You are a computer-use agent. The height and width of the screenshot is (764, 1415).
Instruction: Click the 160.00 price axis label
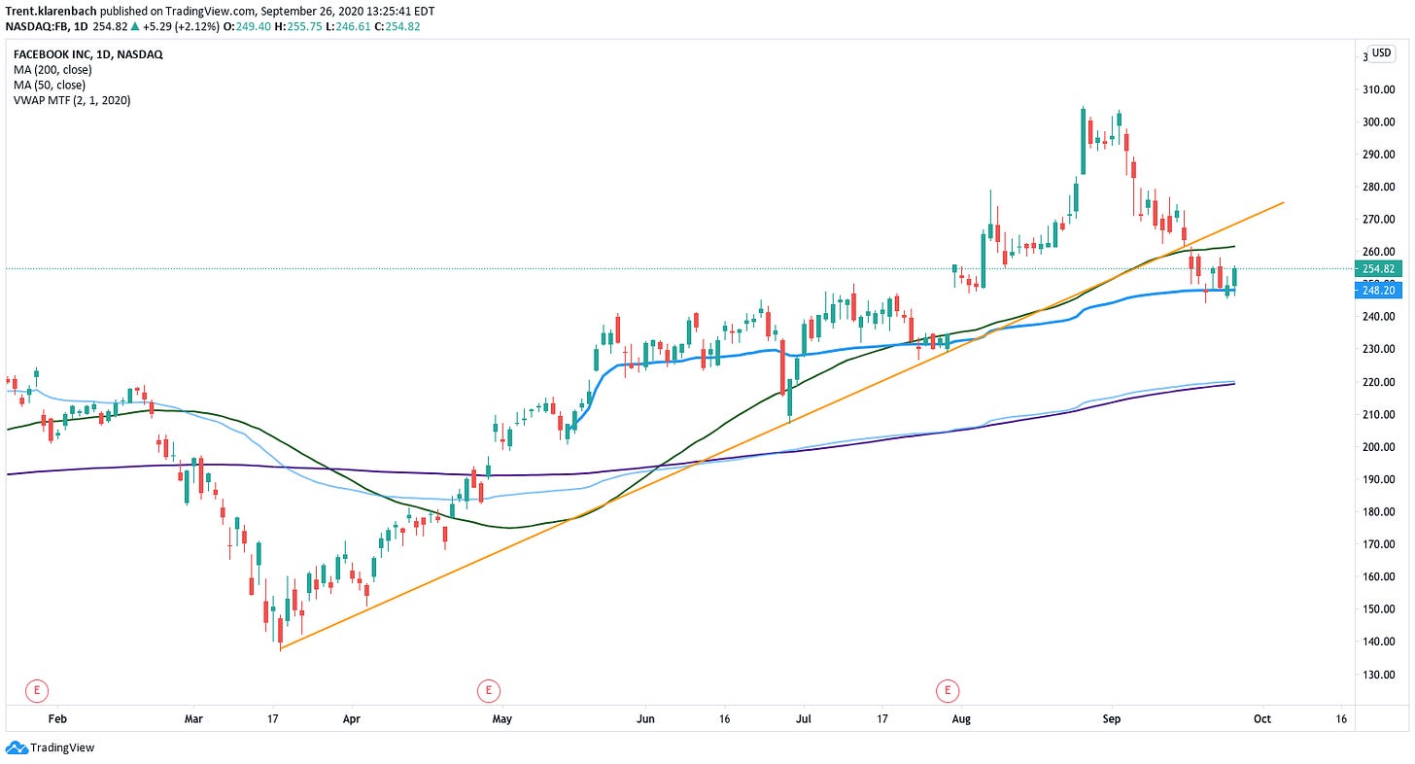click(x=1381, y=576)
